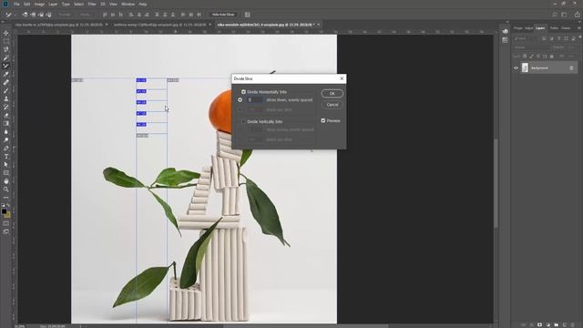Select the History Brush tool
The height and width of the screenshot is (328, 583).
coord(6,108)
